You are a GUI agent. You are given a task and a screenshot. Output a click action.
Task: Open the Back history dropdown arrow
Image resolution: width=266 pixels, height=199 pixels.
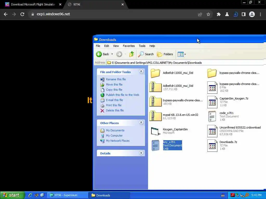point(112,54)
